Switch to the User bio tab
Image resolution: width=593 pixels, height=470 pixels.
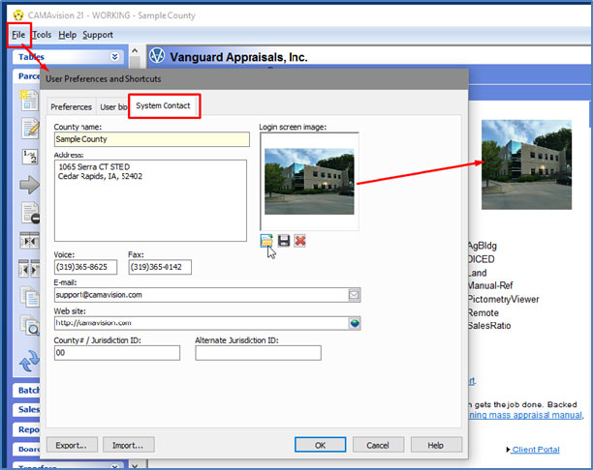112,106
